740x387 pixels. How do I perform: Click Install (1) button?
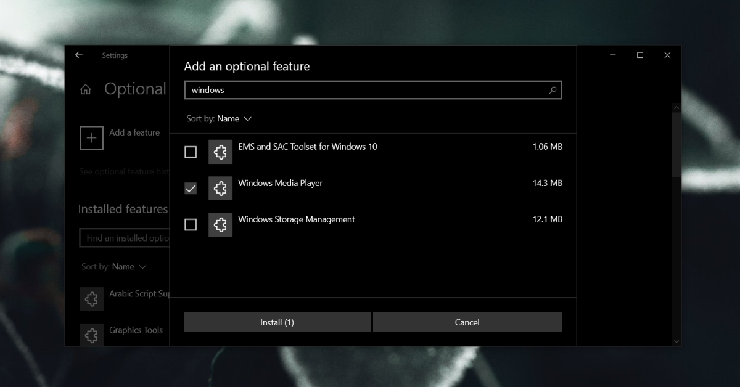pyautogui.click(x=277, y=322)
